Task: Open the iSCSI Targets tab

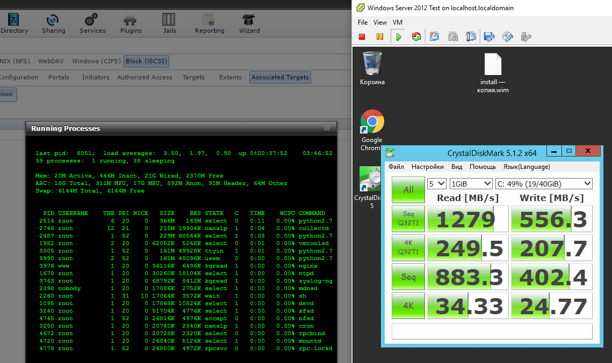Action: [x=193, y=77]
